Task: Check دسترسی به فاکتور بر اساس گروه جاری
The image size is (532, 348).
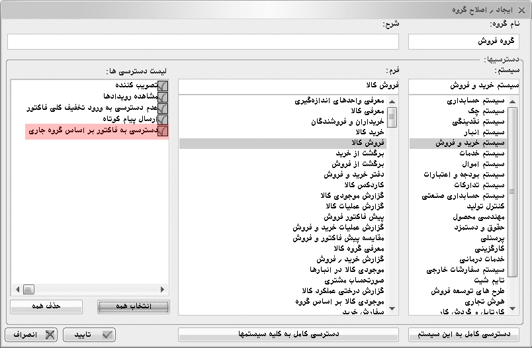Action: 163,132
